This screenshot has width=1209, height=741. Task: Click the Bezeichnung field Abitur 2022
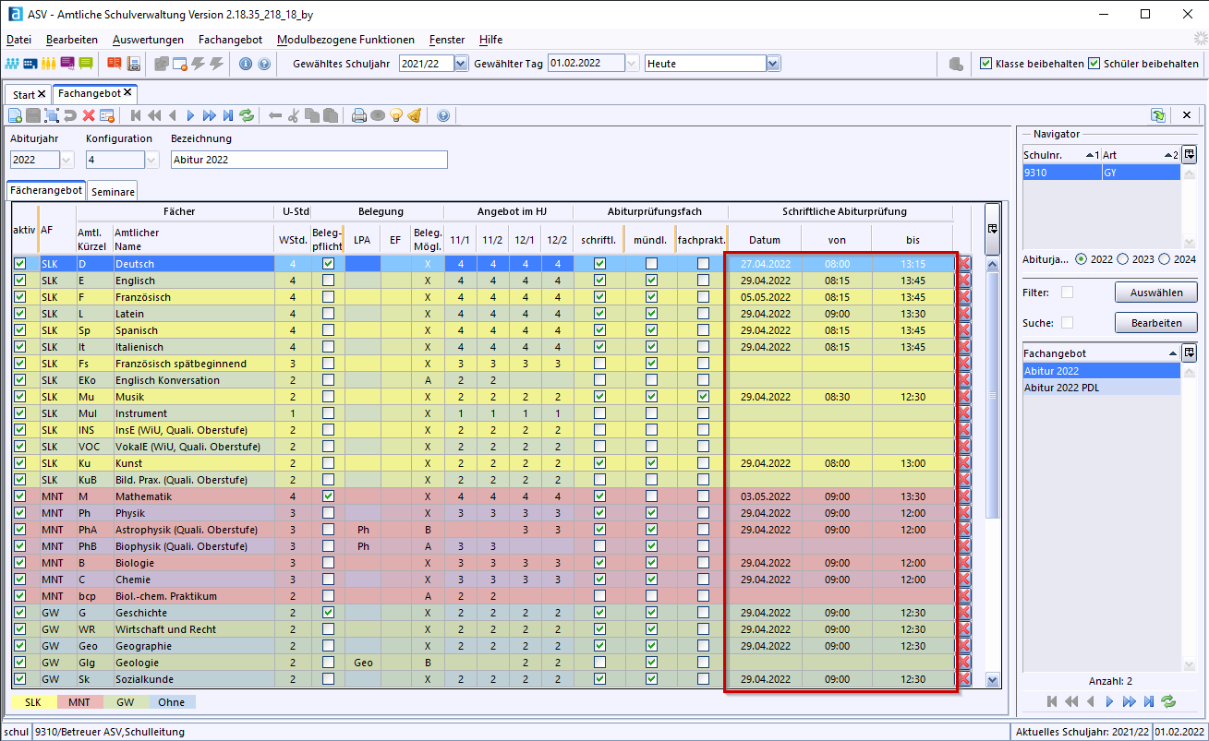point(309,160)
